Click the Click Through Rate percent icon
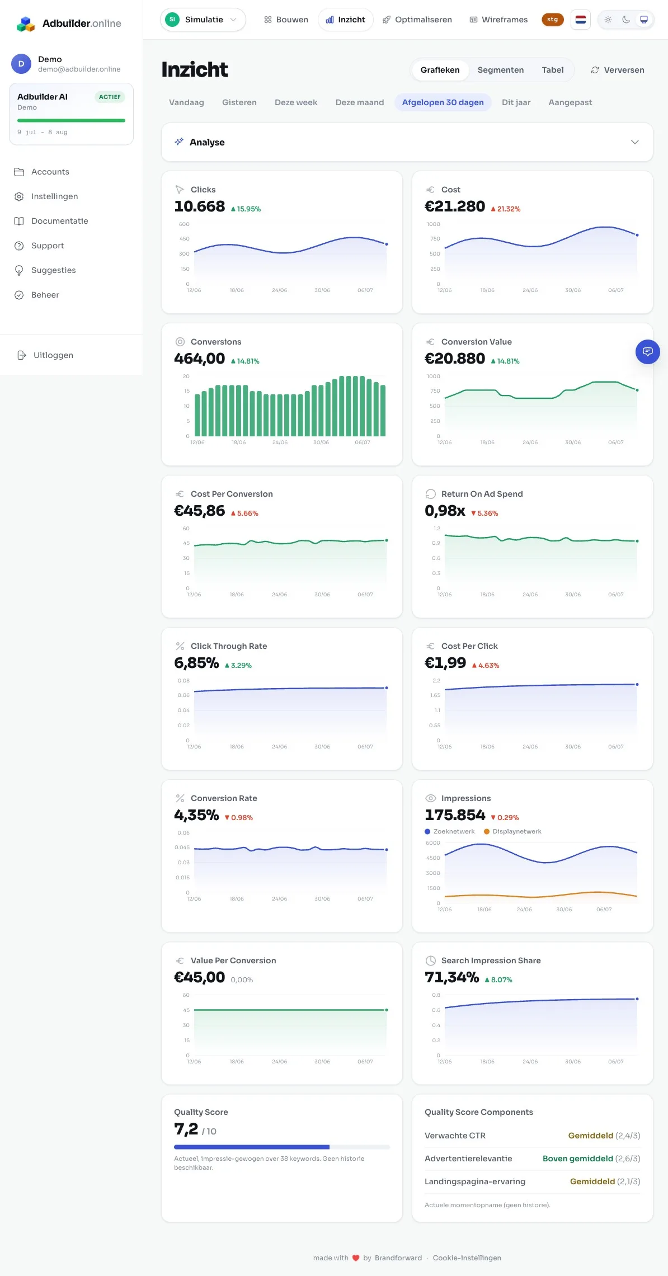This screenshot has width=668, height=1276. coord(180,646)
